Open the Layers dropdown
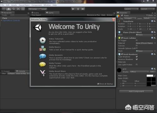 (x=132, y=9)
